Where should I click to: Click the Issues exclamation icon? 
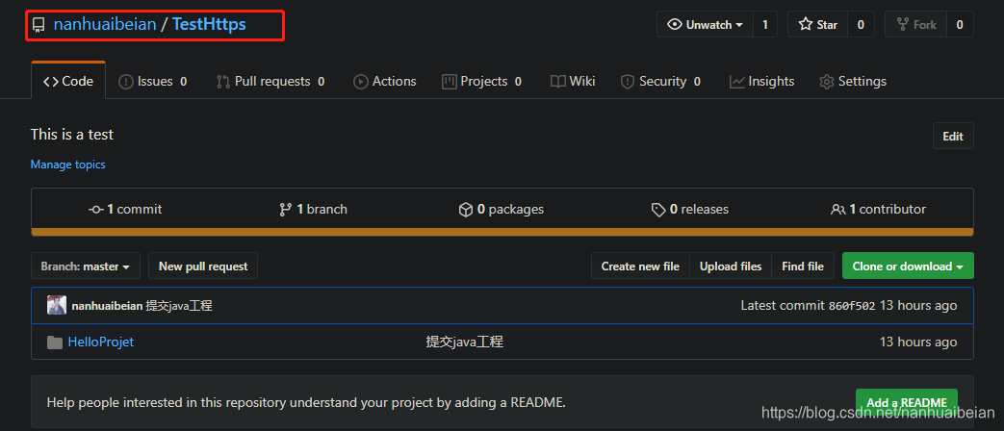pyautogui.click(x=126, y=81)
